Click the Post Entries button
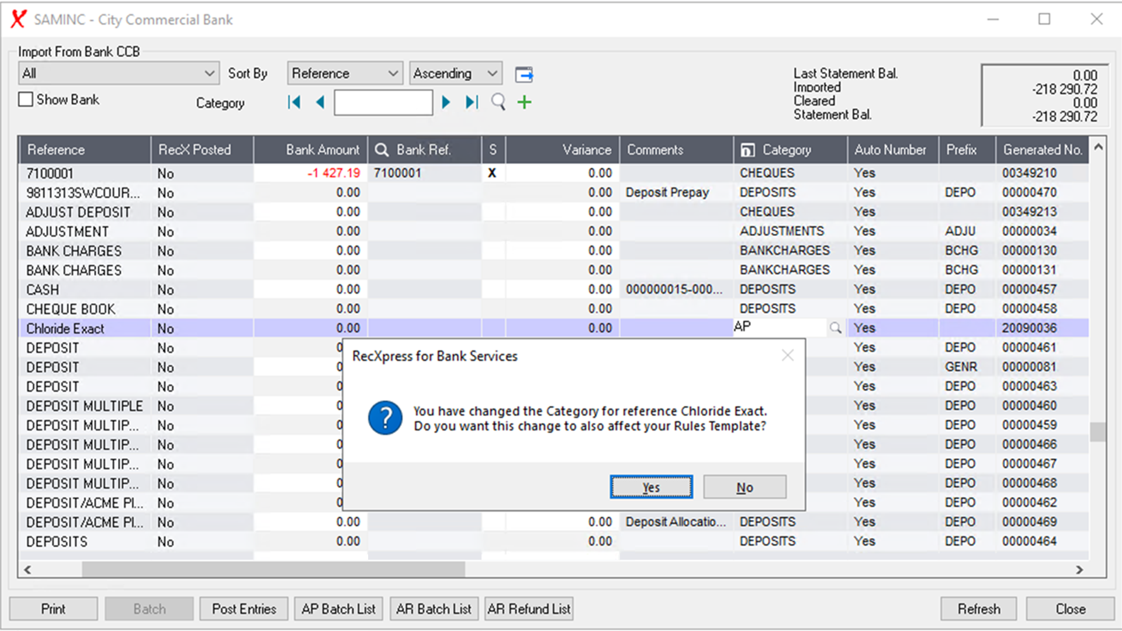Image resolution: width=1122 pixels, height=631 pixels. coord(244,609)
